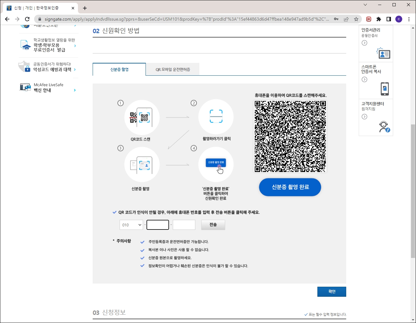
Task: Expand the 인증서관리 chevron arrow
Action: point(364,43)
